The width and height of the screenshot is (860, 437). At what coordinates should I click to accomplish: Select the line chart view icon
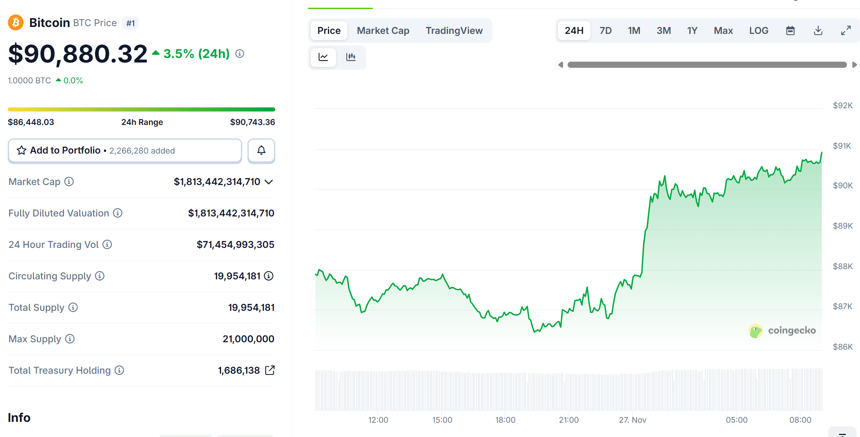click(x=323, y=58)
